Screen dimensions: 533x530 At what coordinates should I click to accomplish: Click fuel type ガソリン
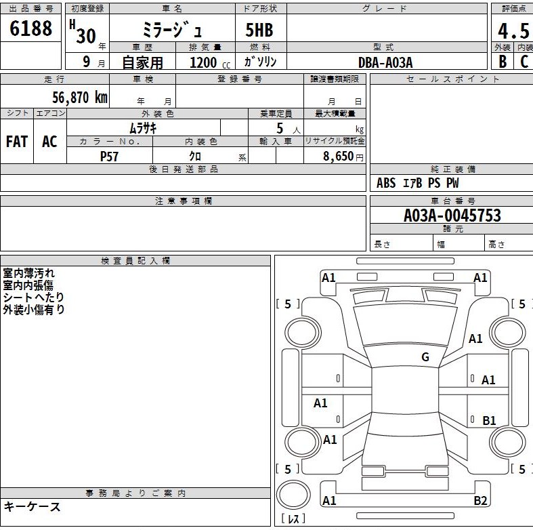click(260, 62)
